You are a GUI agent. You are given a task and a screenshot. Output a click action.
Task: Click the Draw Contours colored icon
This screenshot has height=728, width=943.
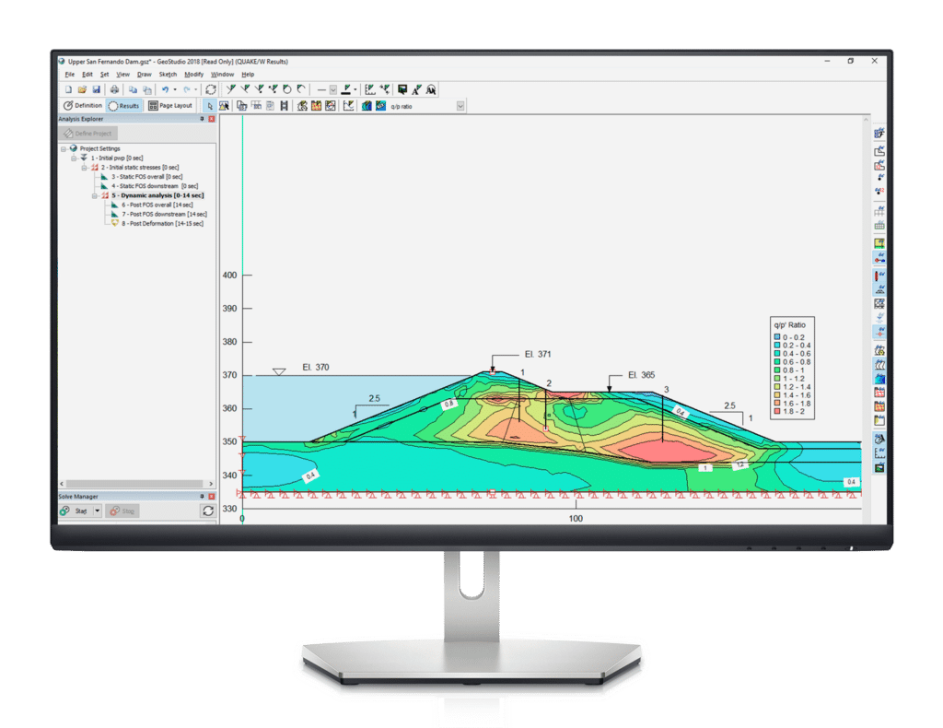[x=367, y=105]
